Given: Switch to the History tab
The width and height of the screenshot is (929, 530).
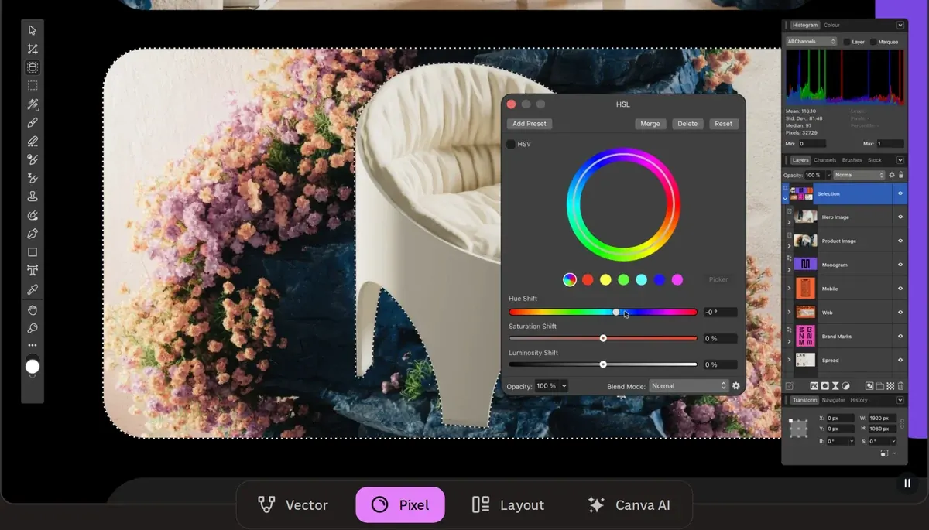Looking at the screenshot, I should (859, 400).
